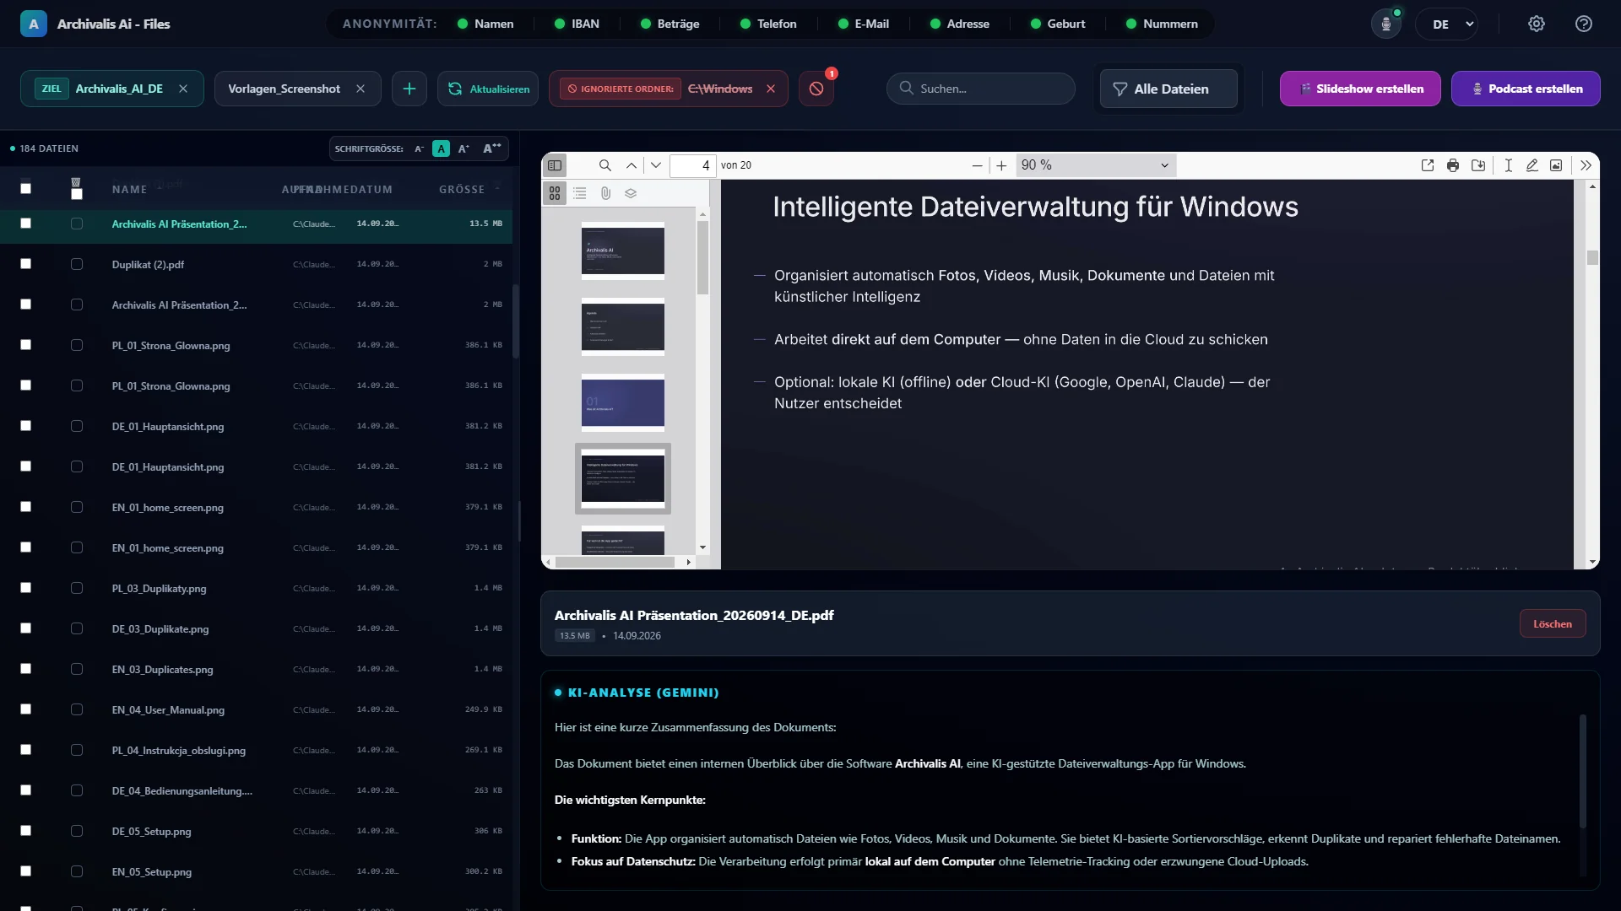Open the settings gear

click(1537, 24)
